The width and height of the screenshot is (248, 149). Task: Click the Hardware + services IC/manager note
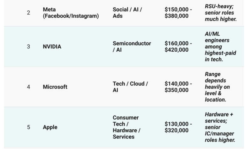tap(220, 127)
